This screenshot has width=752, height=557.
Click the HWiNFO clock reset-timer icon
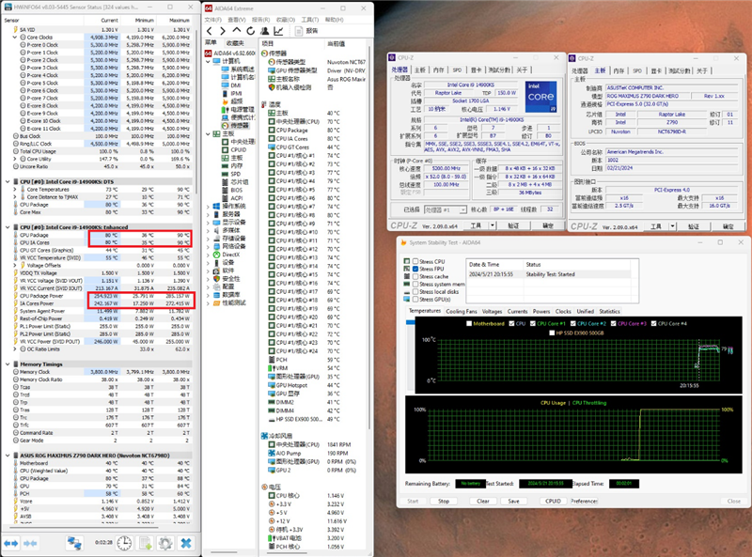[124, 543]
